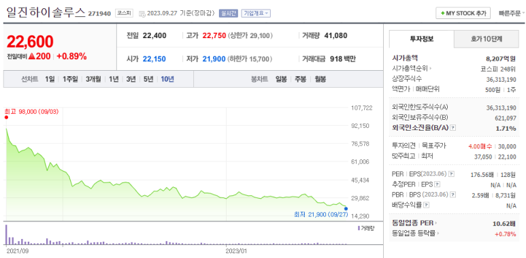The width and height of the screenshot is (526, 258).
Task: Click the 코스피 market label
Action: [x=124, y=13]
